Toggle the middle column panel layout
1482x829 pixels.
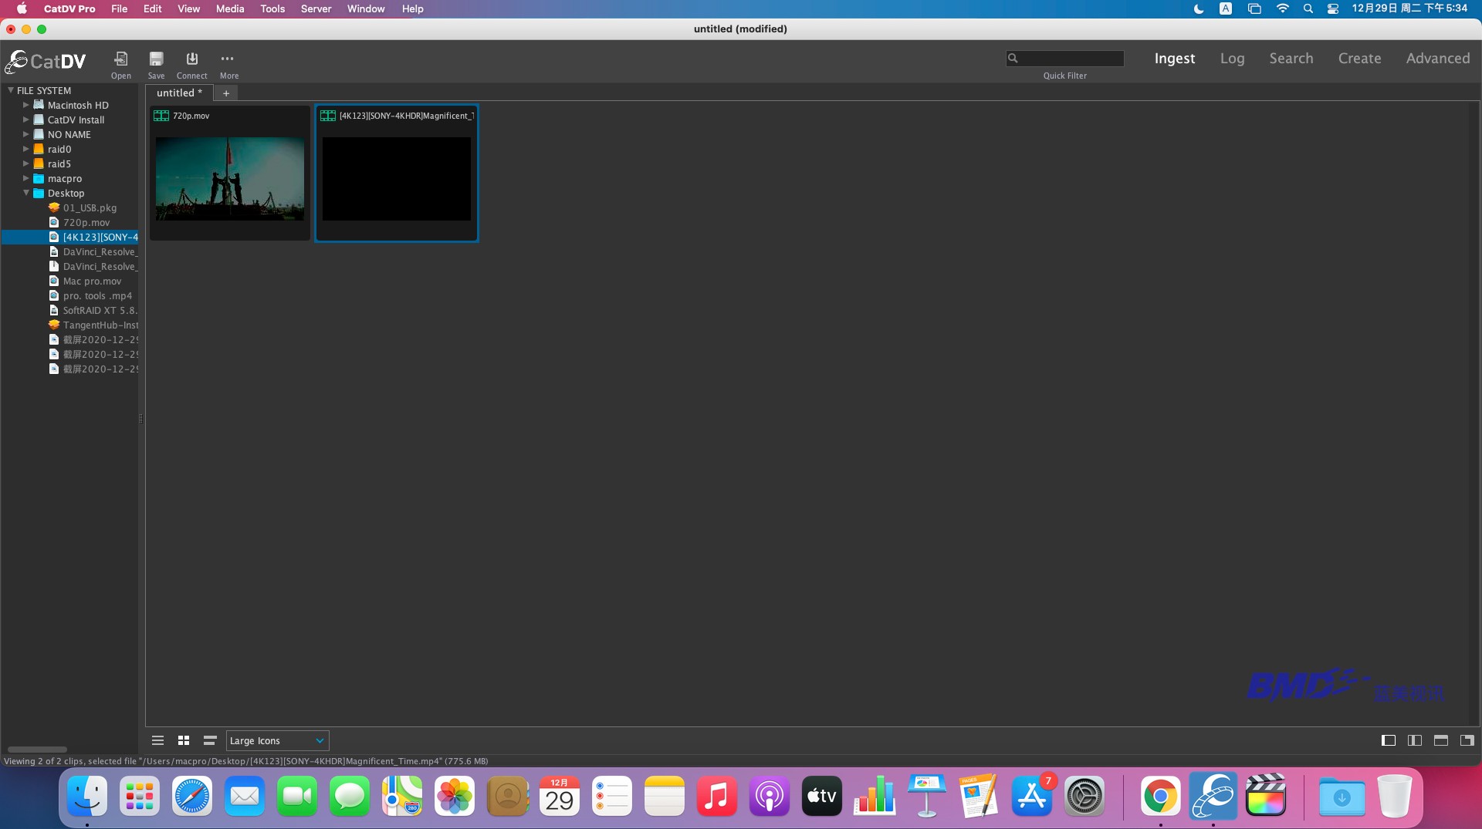click(x=1414, y=740)
